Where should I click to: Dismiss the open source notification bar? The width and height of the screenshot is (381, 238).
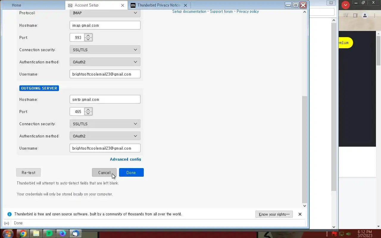pos(300,214)
